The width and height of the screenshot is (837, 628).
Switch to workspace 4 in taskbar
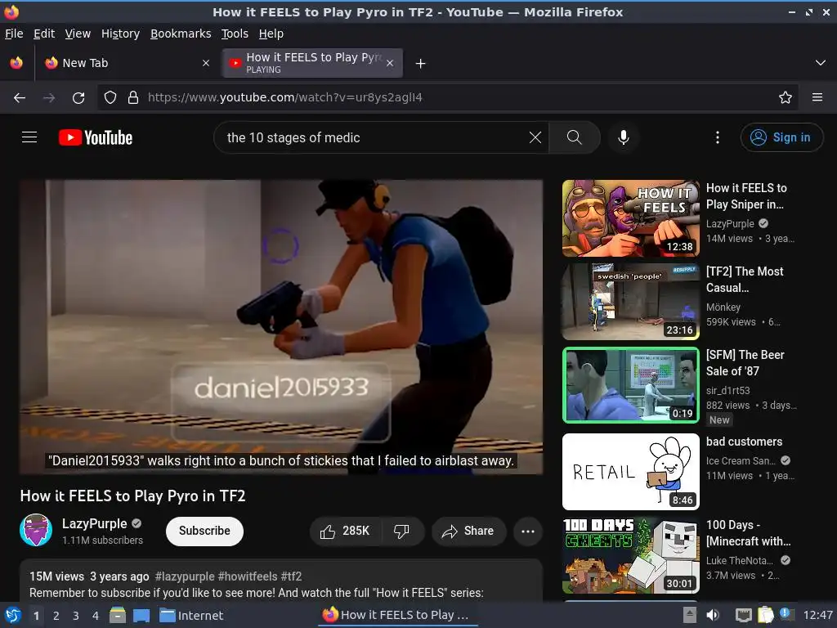[96, 616]
